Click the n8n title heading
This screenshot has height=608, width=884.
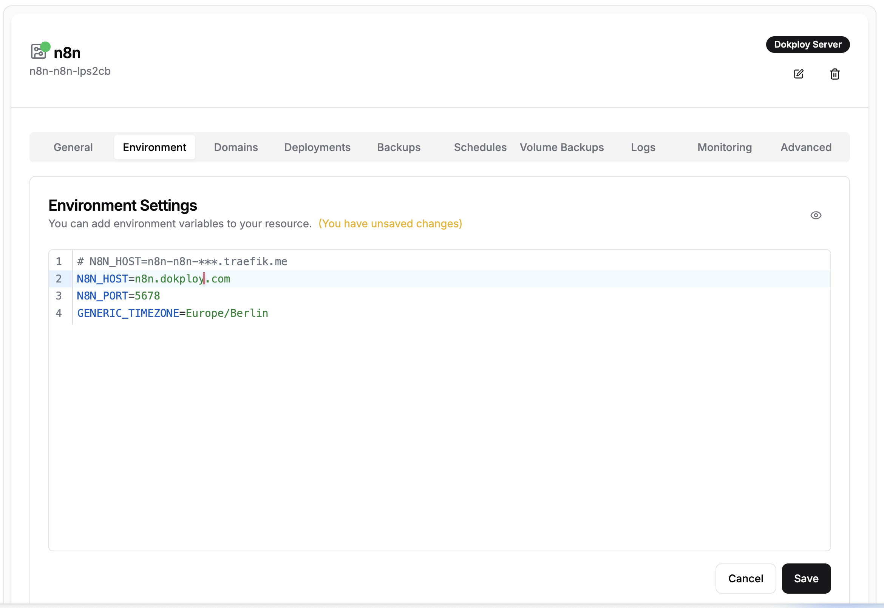pyautogui.click(x=67, y=53)
